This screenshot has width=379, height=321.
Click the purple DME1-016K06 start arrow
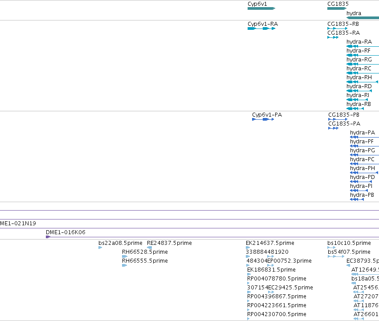coord(48,237)
